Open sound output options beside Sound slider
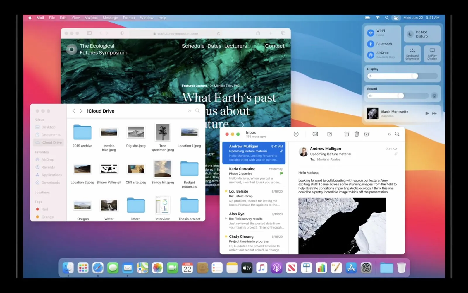468x293 pixels. pos(434,96)
